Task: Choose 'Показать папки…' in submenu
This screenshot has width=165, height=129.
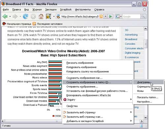Action: [x=148, y=97]
